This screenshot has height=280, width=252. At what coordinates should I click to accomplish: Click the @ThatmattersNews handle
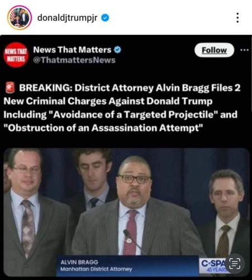click(x=74, y=60)
